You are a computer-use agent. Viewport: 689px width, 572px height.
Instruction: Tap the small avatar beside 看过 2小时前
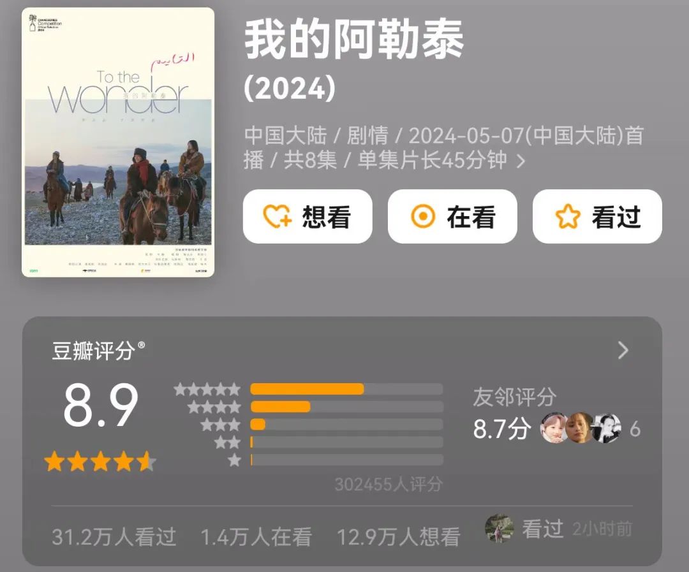coord(499,529)
